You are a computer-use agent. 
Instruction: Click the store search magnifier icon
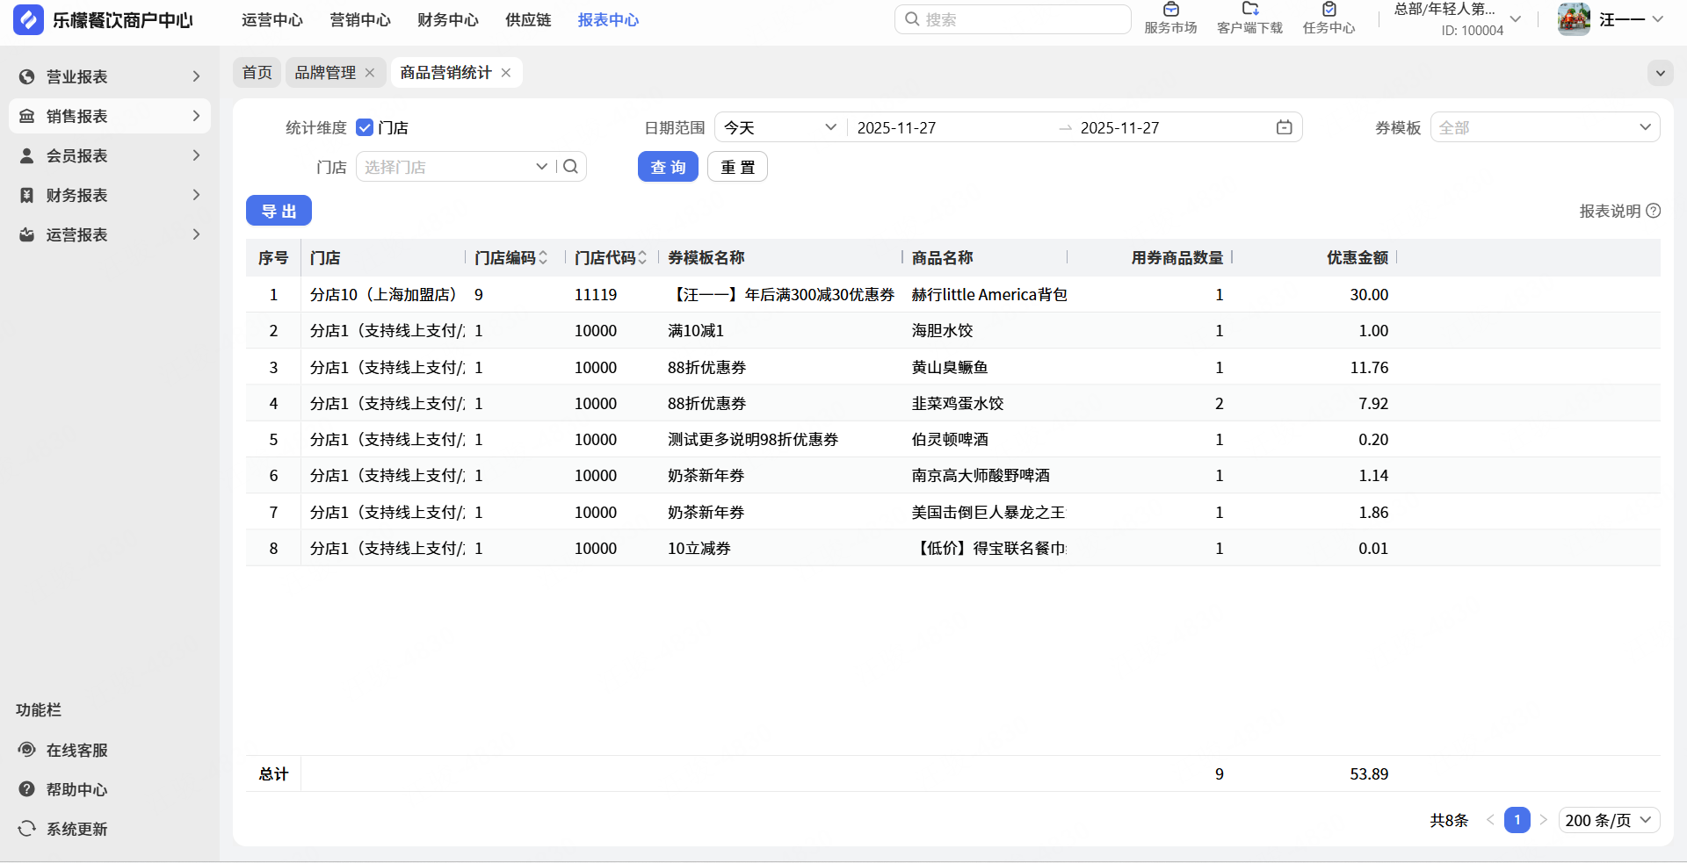click(x=570, y=167)
